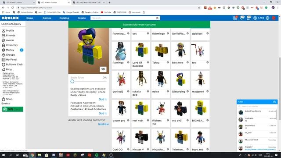Screen dimensions: 281x158
Task: Wear the flamingo costume
Action: click(x=121, y=51)
